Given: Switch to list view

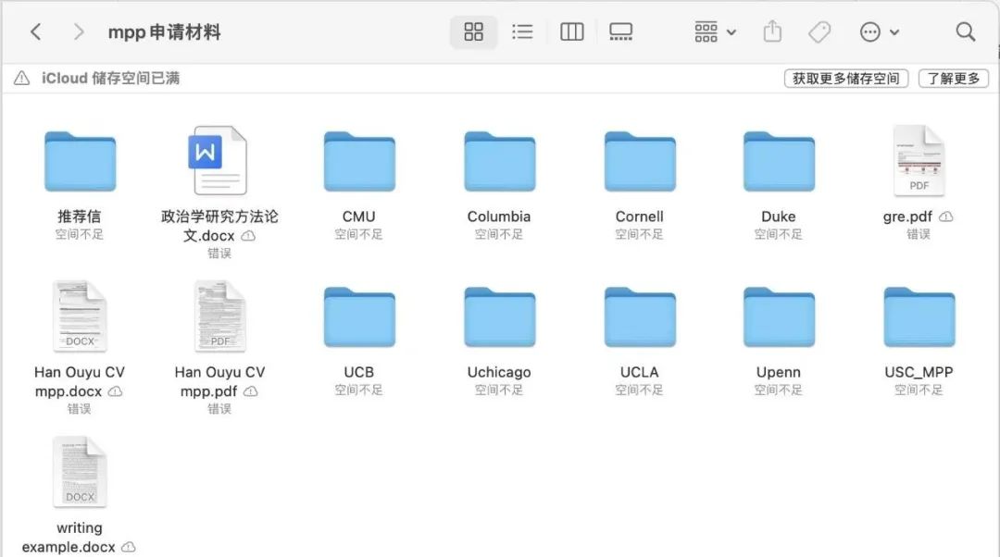Looking at the screenshot, I should coord(522,31).
